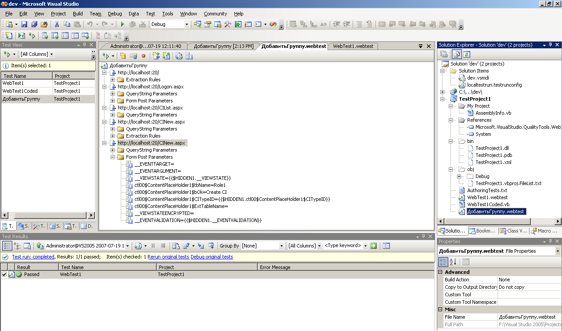Open the Community menu

tap(216, 14)
